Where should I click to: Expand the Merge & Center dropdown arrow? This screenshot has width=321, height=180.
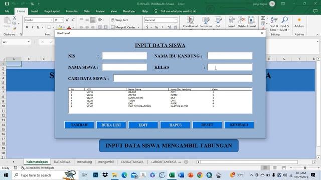pyautogui.click(x=138, y=27)
